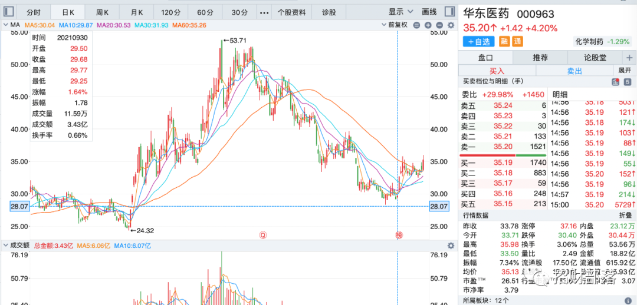Screen dimensions: 637x305
Task: Select the 论股堂 tab
Action: pos(595,58)
